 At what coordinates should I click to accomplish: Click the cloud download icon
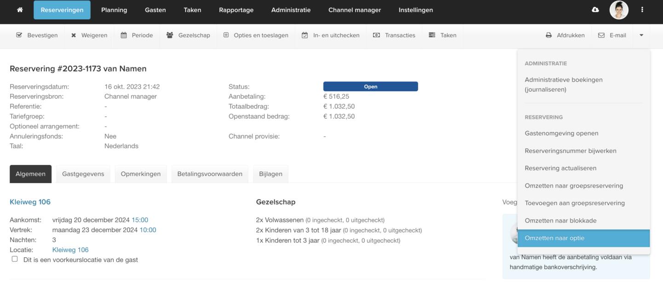pyautogui.click(x=595, y=10)
